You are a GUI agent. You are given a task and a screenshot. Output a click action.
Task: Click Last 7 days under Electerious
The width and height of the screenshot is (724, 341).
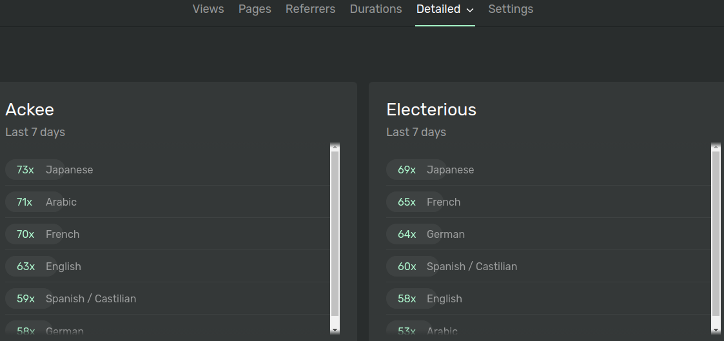click(x=416, y=132)
